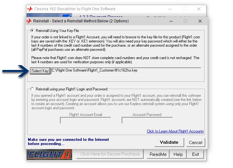Click the plane icon in Cessna window title bar
The height and width of the screenshot is (168, 233).
coord(30,9)
